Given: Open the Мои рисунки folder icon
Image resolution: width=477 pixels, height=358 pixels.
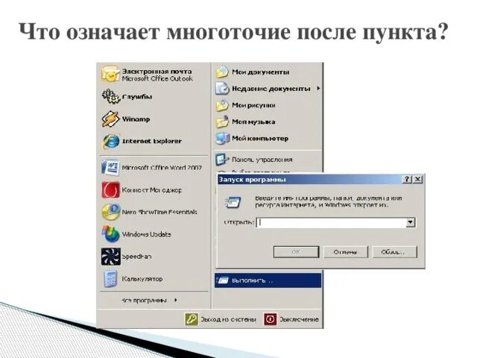Looking at the screenshot, I should coord(222,105).
